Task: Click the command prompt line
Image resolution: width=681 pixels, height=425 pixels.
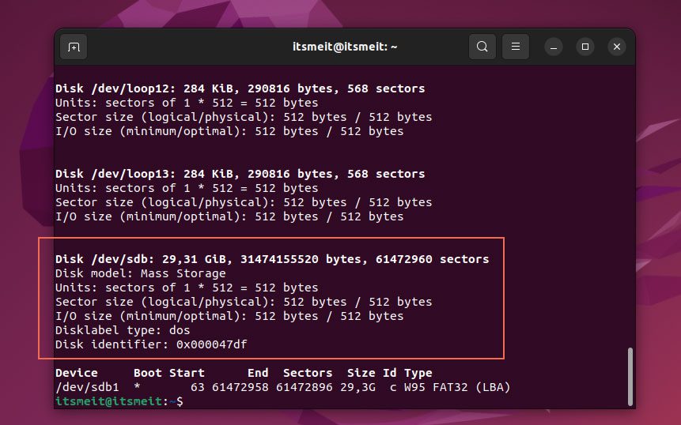Action: [119, 401]
